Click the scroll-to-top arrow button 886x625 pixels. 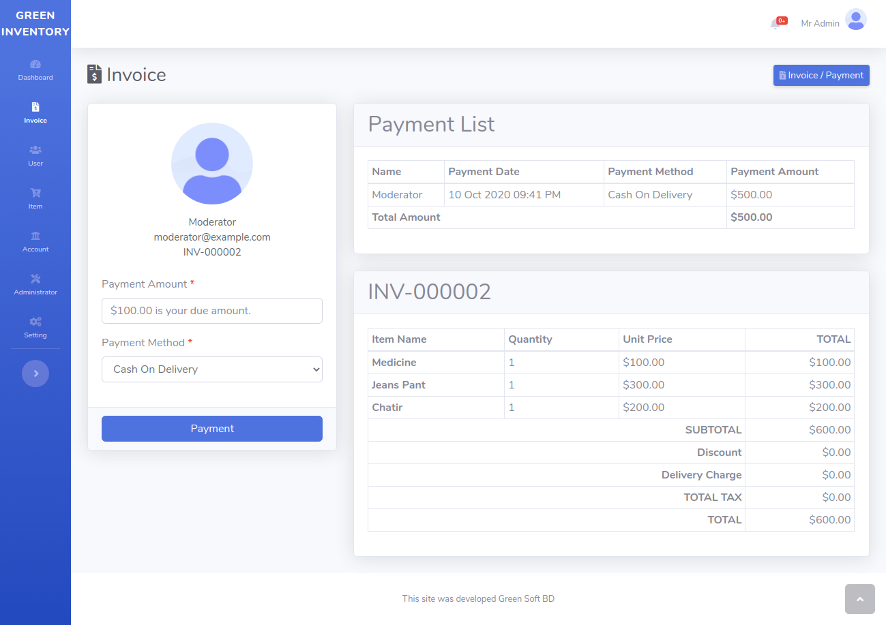pos(859,598)
